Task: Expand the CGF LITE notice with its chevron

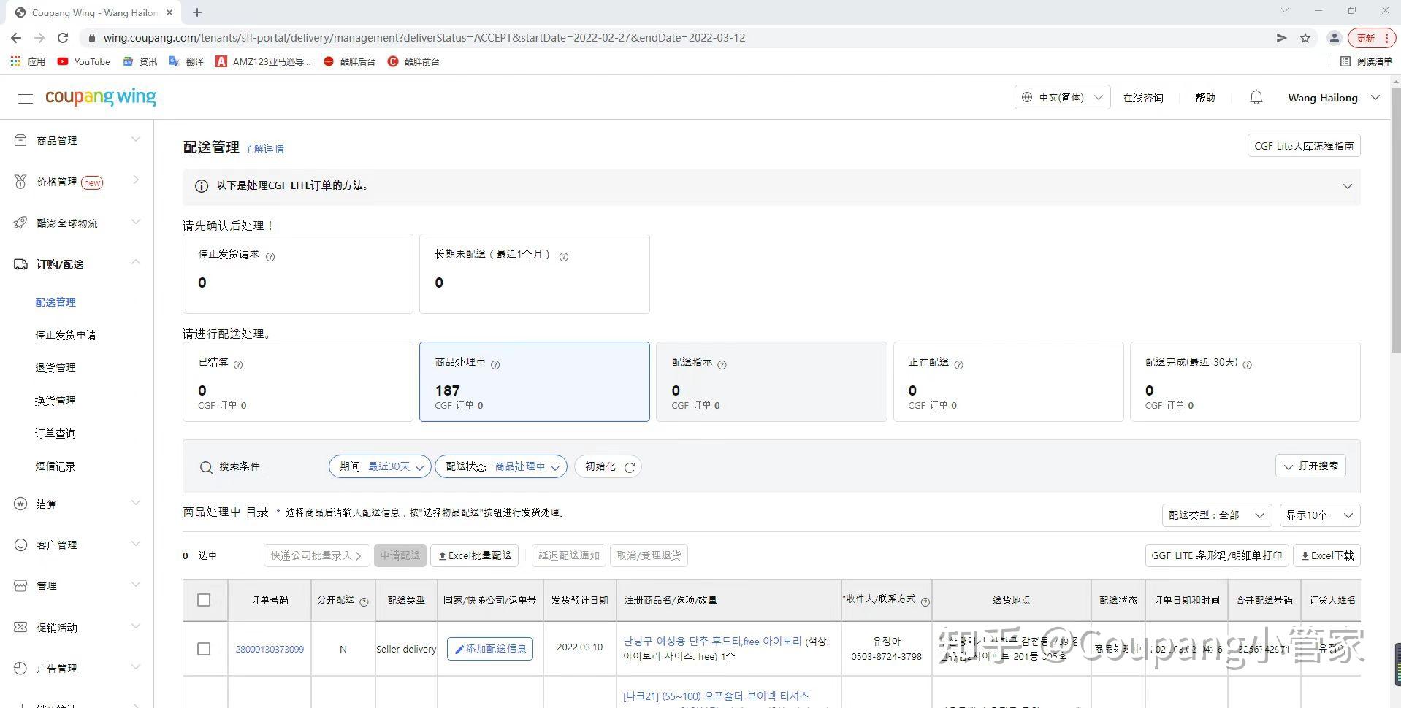Action: point(1348,186)
